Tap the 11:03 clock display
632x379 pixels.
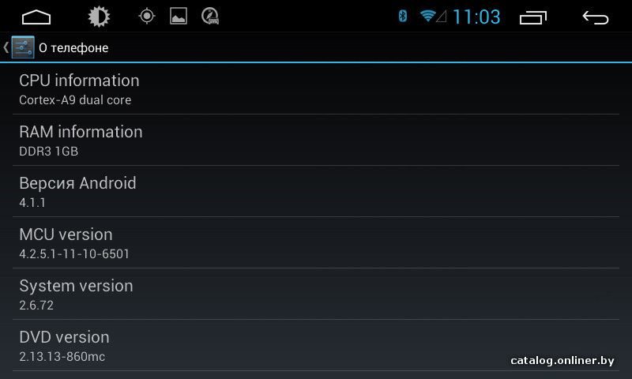coord(476,17)
